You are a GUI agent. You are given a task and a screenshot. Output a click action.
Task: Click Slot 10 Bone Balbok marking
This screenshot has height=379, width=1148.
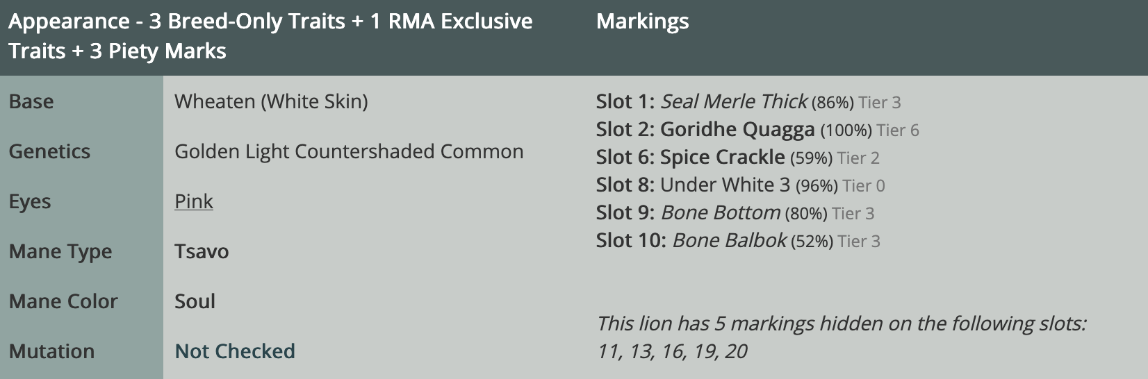pyautogui.click(x=729, y=241)
